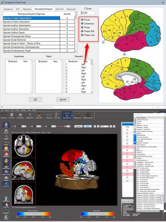166x222 pixels.
Task: Click the Cutting Box sidebar icon
Action: [6, 205]
